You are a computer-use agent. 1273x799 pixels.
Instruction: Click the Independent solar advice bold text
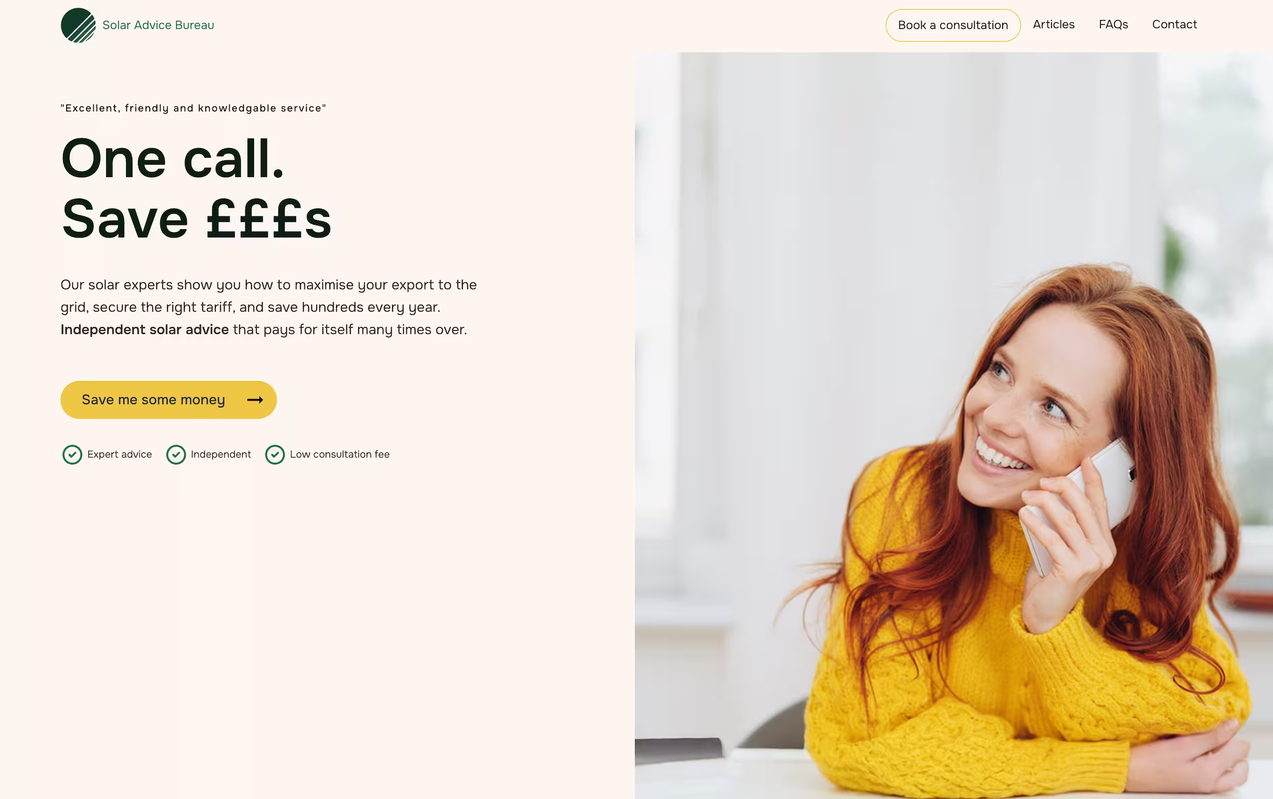(x=144, y=329)
